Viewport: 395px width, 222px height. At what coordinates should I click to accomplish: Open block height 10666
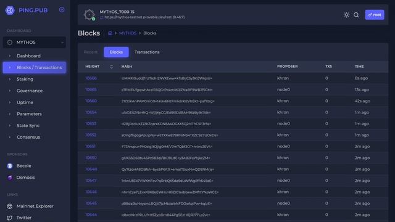click(91, 78)
